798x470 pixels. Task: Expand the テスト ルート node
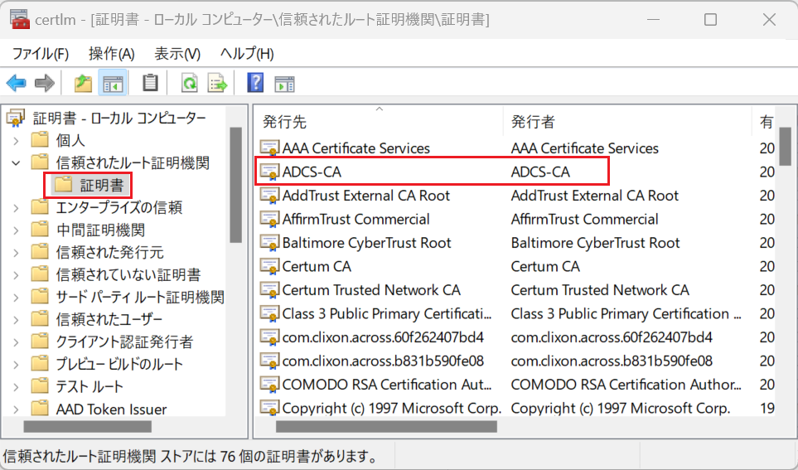(17, 387)
